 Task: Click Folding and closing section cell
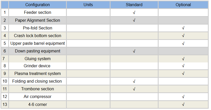click(38, 81)
